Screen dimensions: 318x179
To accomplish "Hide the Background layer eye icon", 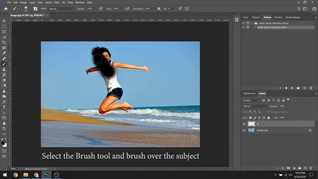I will pos(244,130).
